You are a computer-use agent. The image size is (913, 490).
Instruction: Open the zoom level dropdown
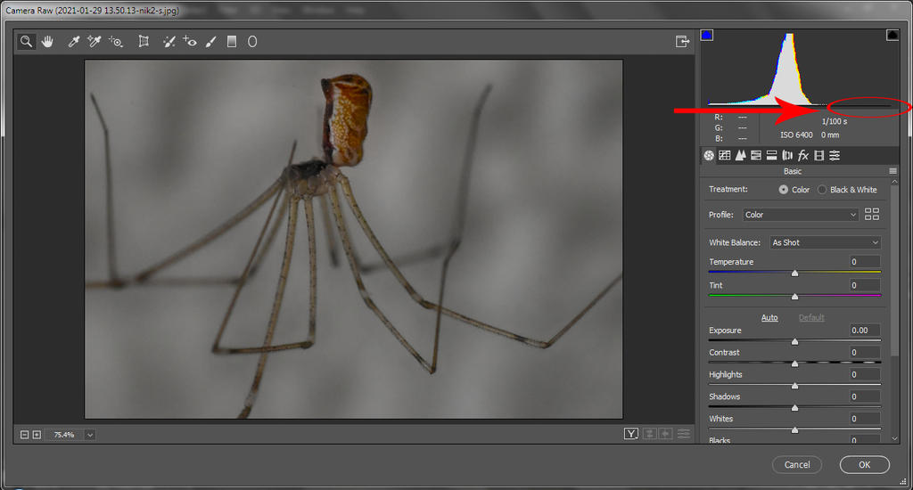point(91,435)
